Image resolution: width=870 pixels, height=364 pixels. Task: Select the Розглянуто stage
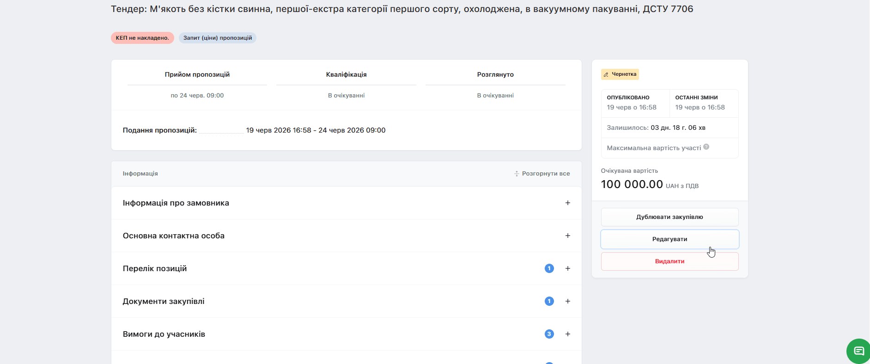tap(495, 74)
